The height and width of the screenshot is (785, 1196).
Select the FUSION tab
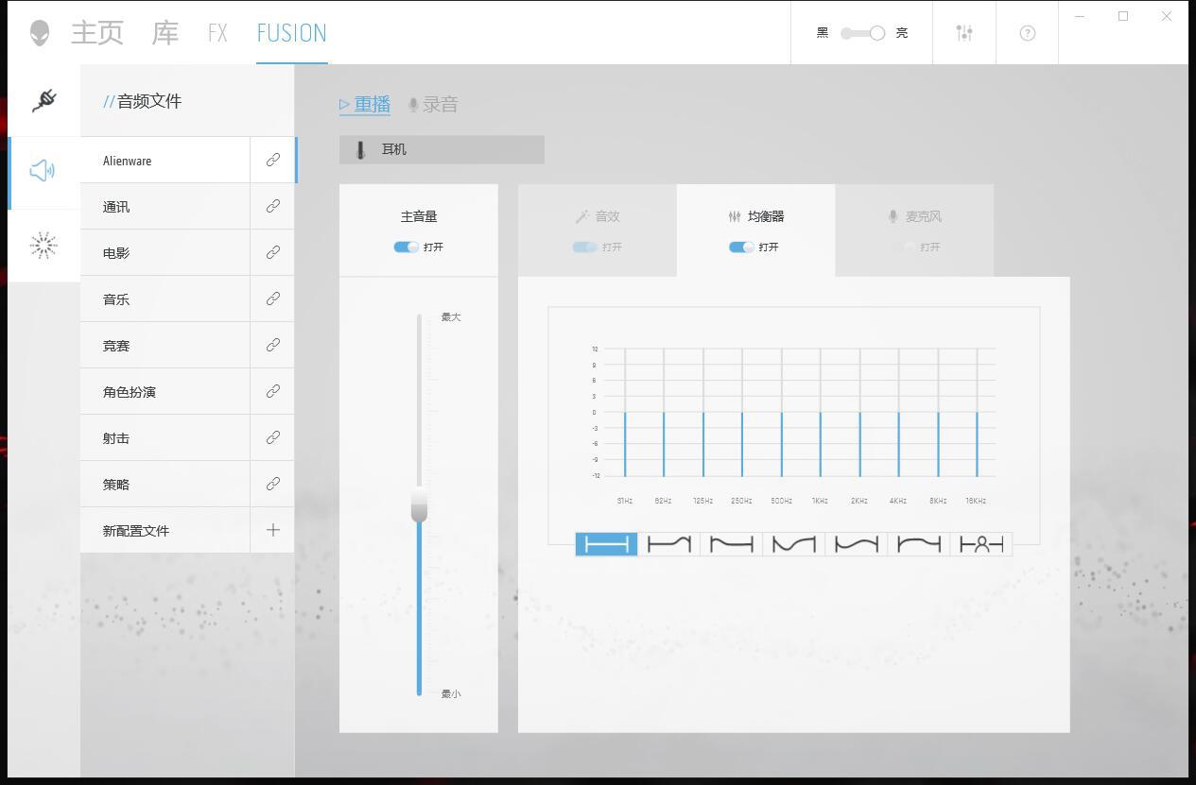coord(291,33)
